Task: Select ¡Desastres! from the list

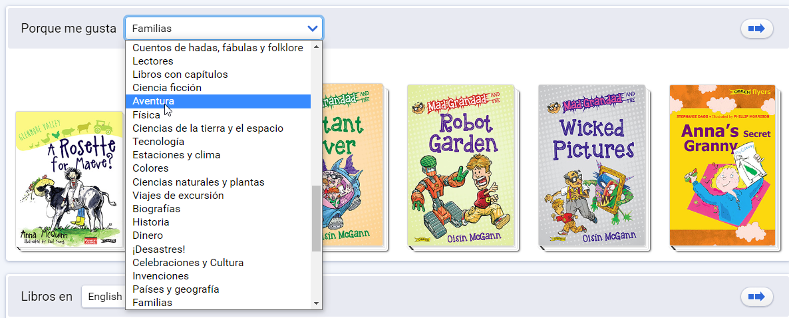Action: tap(218, 249)
